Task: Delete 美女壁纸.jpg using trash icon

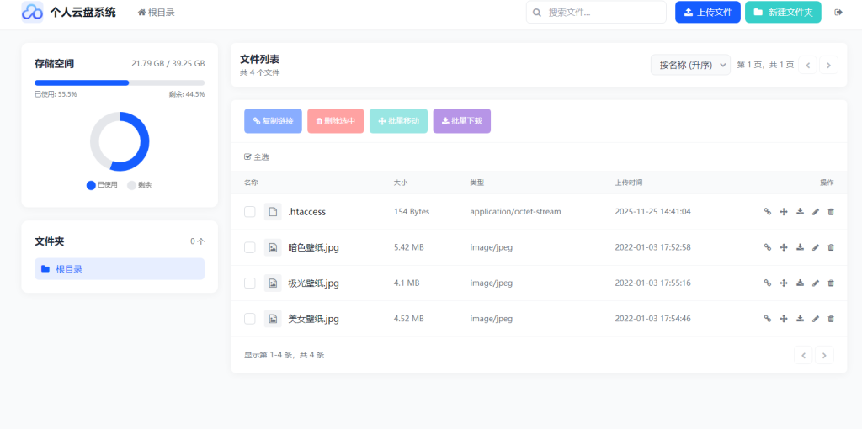Action: 831,319
